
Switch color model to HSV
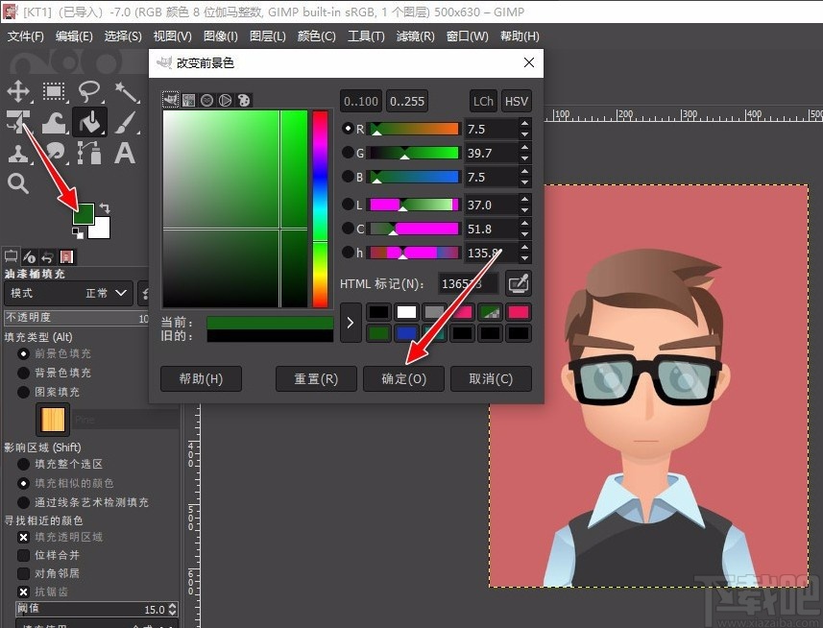517,101
